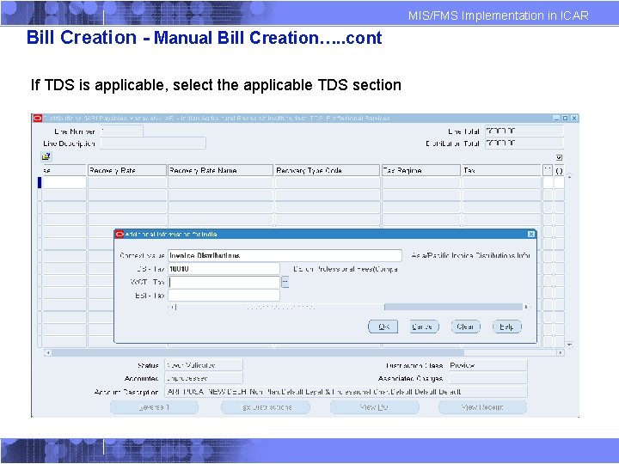
Task: Click the Line Description field
Action: tap(153, 143)
